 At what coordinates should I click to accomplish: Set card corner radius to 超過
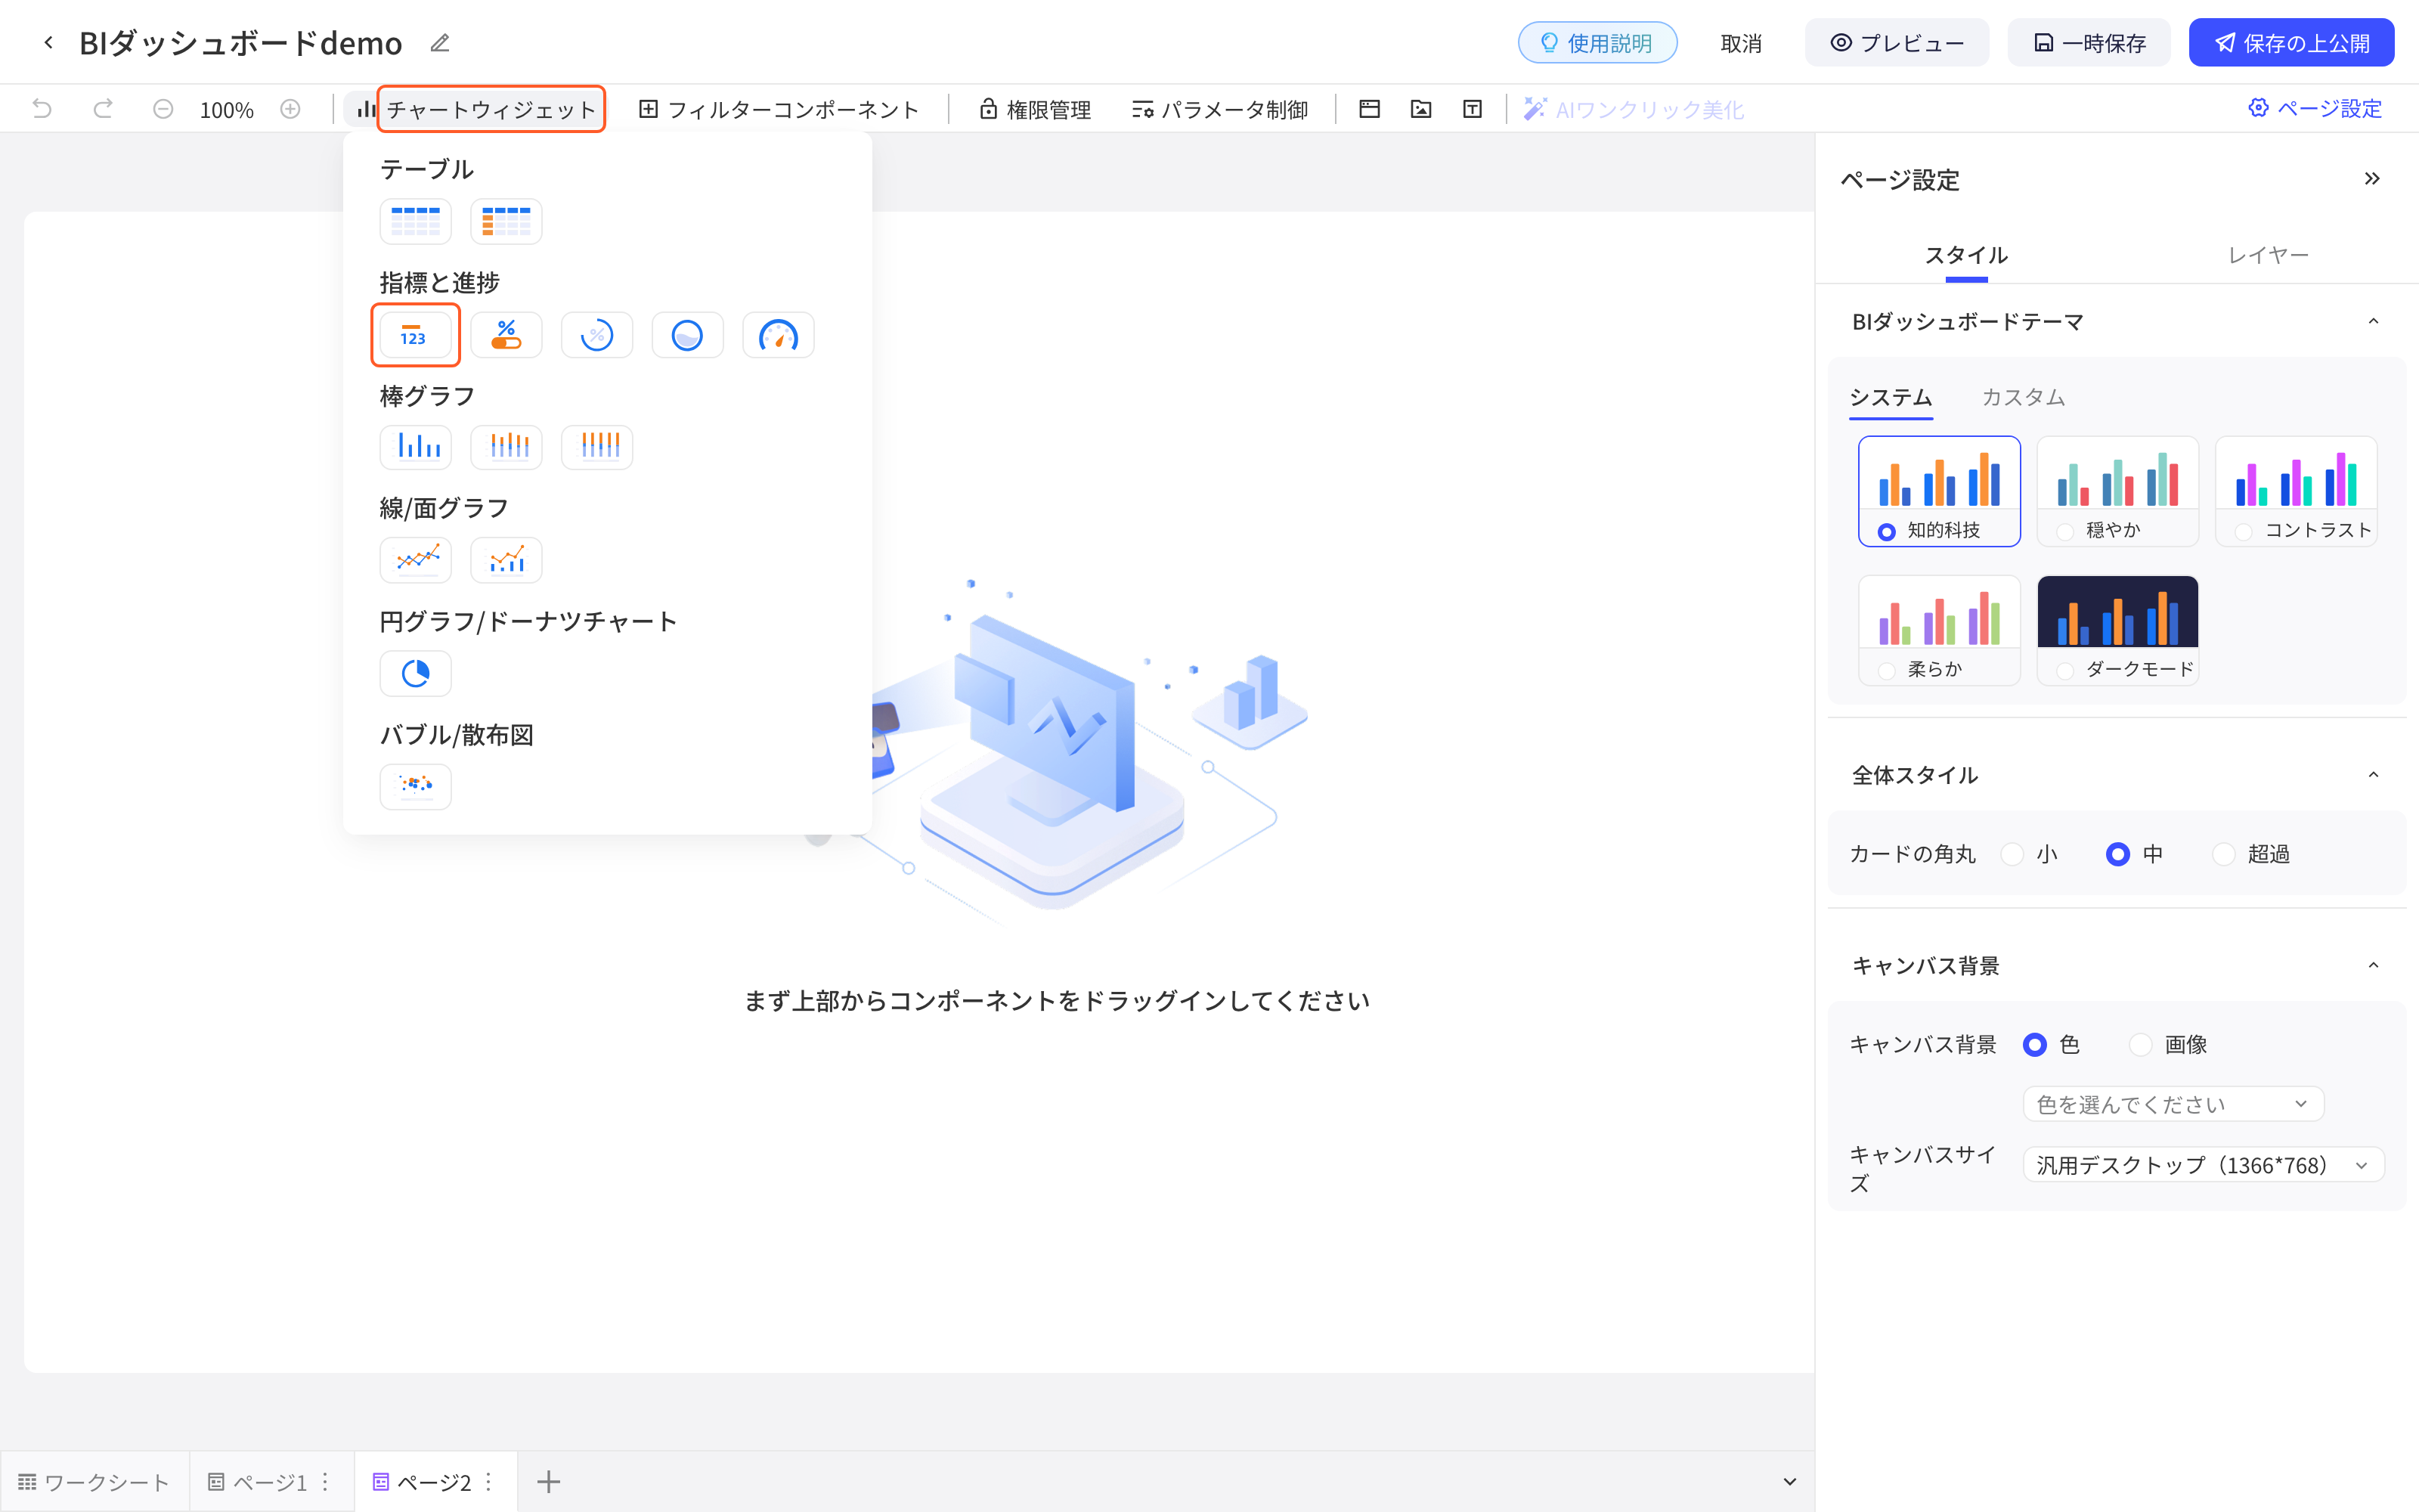coord(2223,854)
